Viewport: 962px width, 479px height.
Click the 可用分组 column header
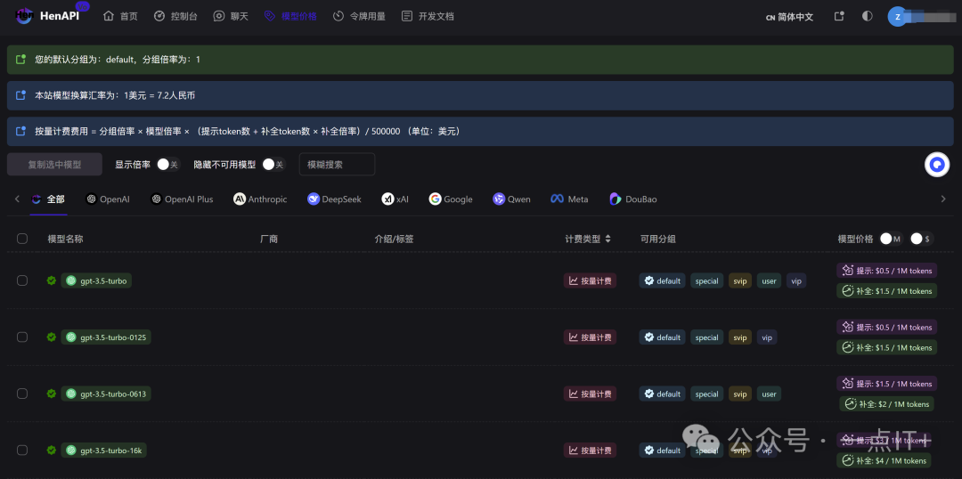click(658, 239)
